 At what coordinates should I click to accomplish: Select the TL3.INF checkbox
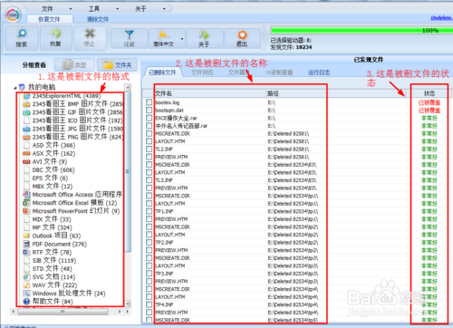coord(149,180)
